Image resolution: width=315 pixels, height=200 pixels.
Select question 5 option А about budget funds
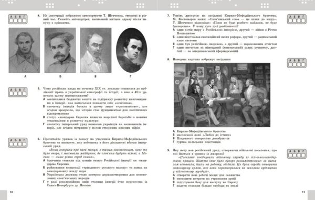pyautogui.click(x=95, y=101)
